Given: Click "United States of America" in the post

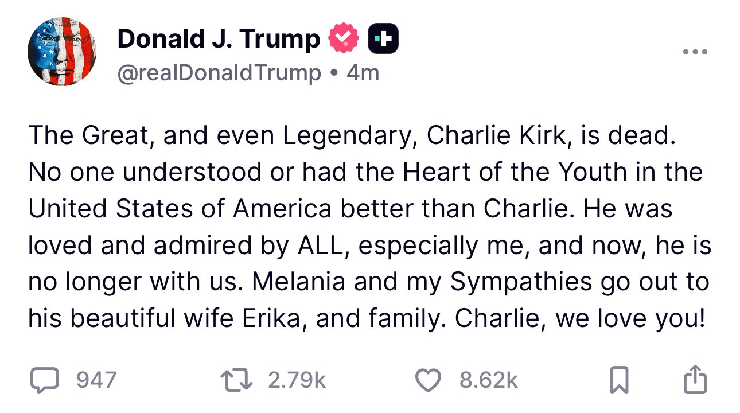Looking at the screenshot, I should [180, 209].
